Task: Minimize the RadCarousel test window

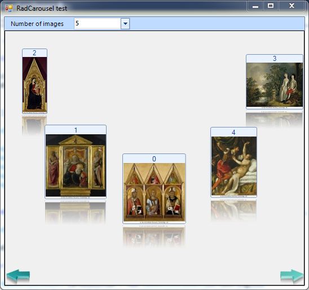Action: point(255,6)
